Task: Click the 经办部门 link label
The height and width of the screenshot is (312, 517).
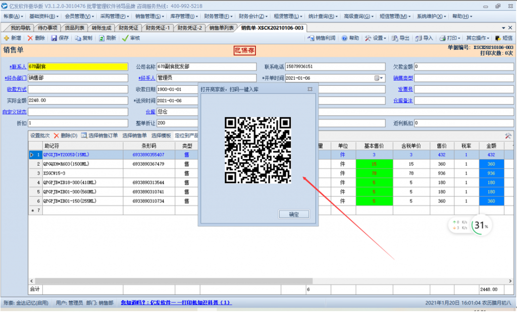Action: pos(16,78)
